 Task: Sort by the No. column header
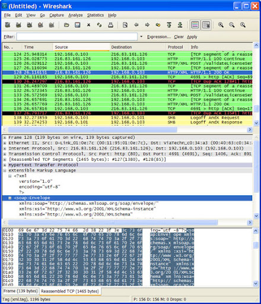[12, 47]
